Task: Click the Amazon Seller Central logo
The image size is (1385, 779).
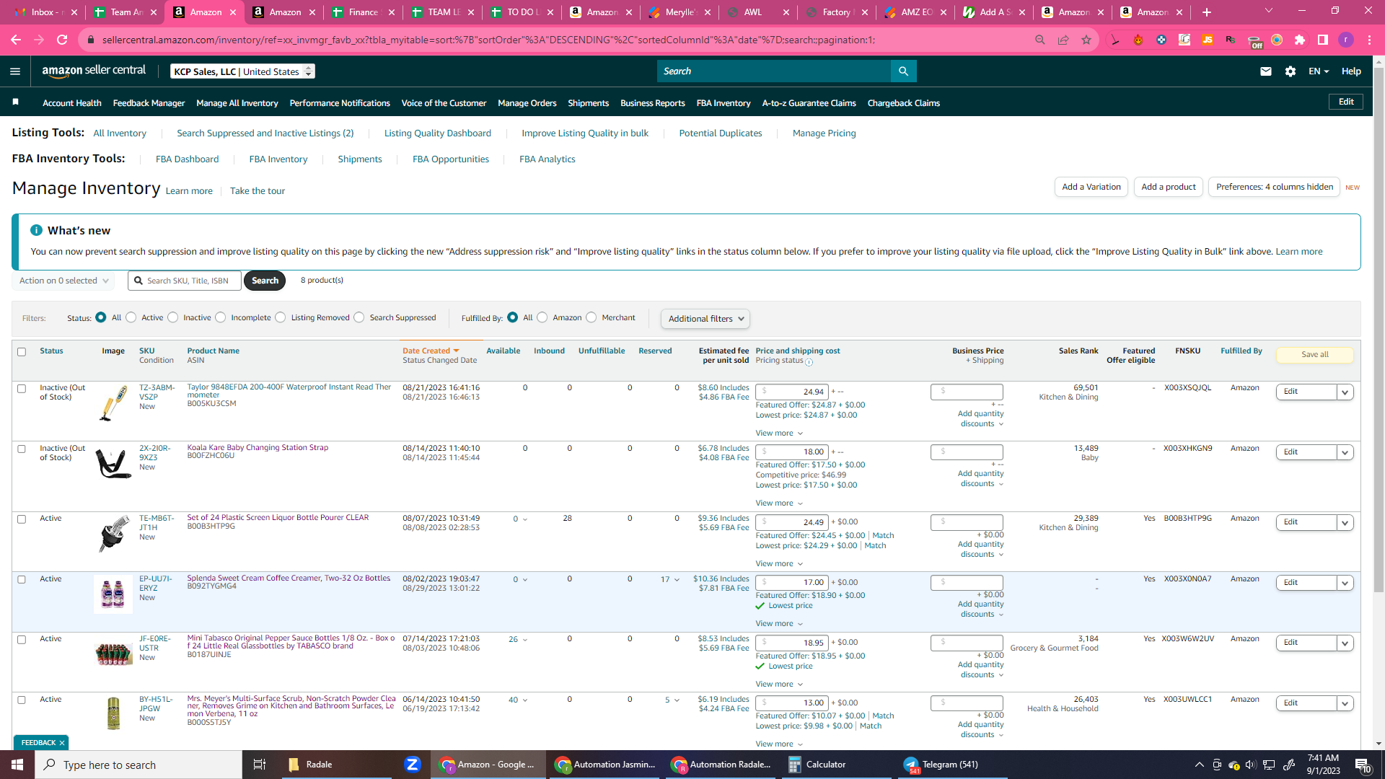Action: click(x=94, y=71)
